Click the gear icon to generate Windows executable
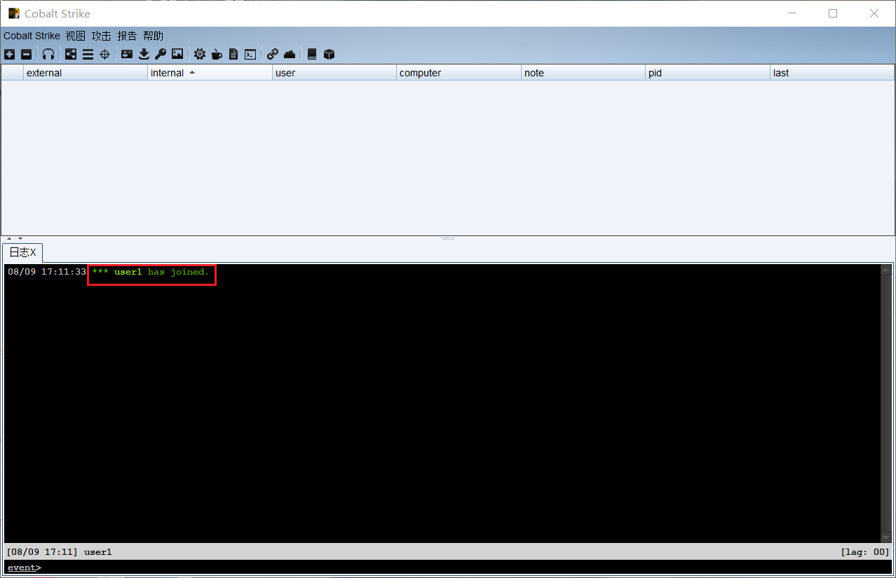 [x=200, y=54]
